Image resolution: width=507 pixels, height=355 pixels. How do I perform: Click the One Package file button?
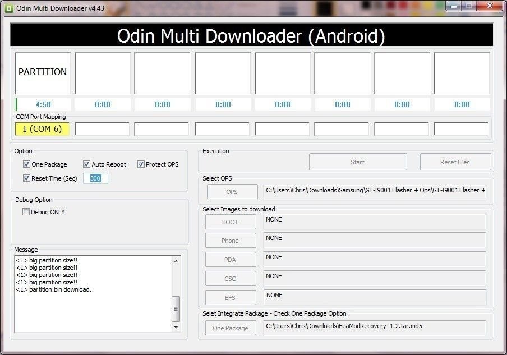pyautogui.click(x=231, y=328)
